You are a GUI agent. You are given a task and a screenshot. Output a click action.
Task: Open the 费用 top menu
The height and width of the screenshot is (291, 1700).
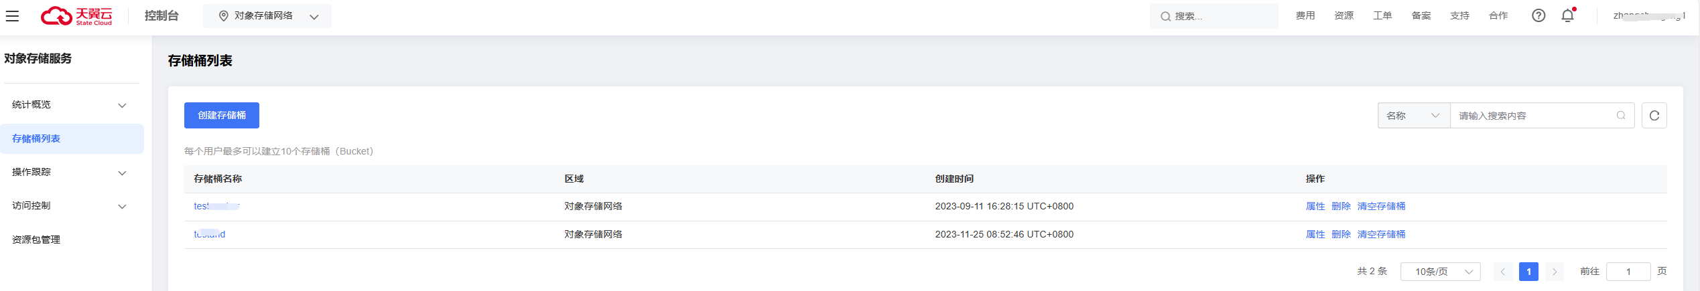click(1305, 16)
